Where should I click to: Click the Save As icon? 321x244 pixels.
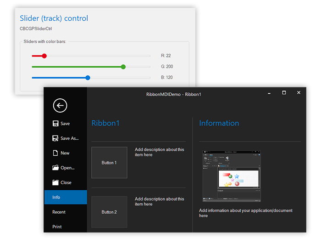(x=55, y=138)
